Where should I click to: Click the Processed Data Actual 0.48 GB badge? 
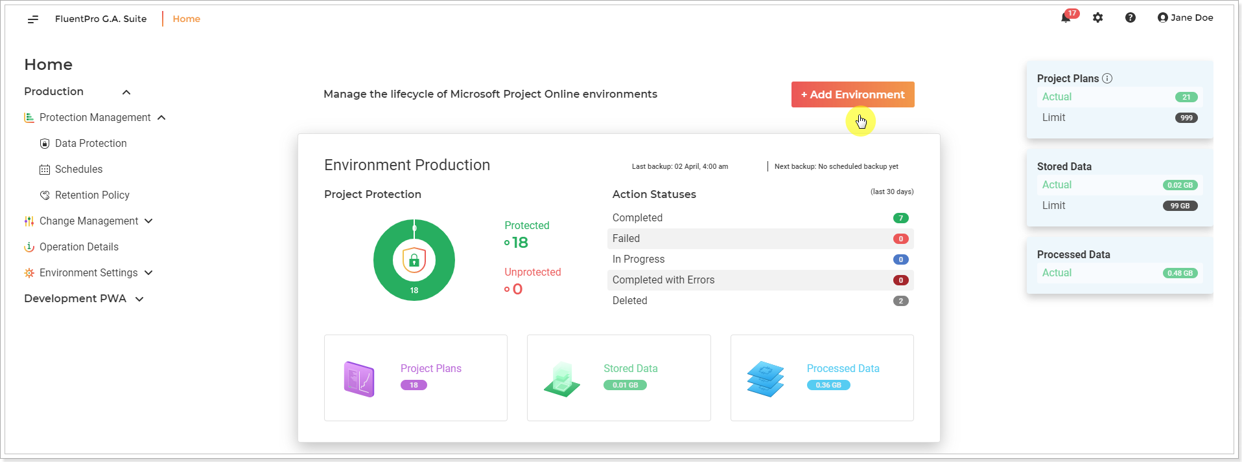click(1180, 273)
